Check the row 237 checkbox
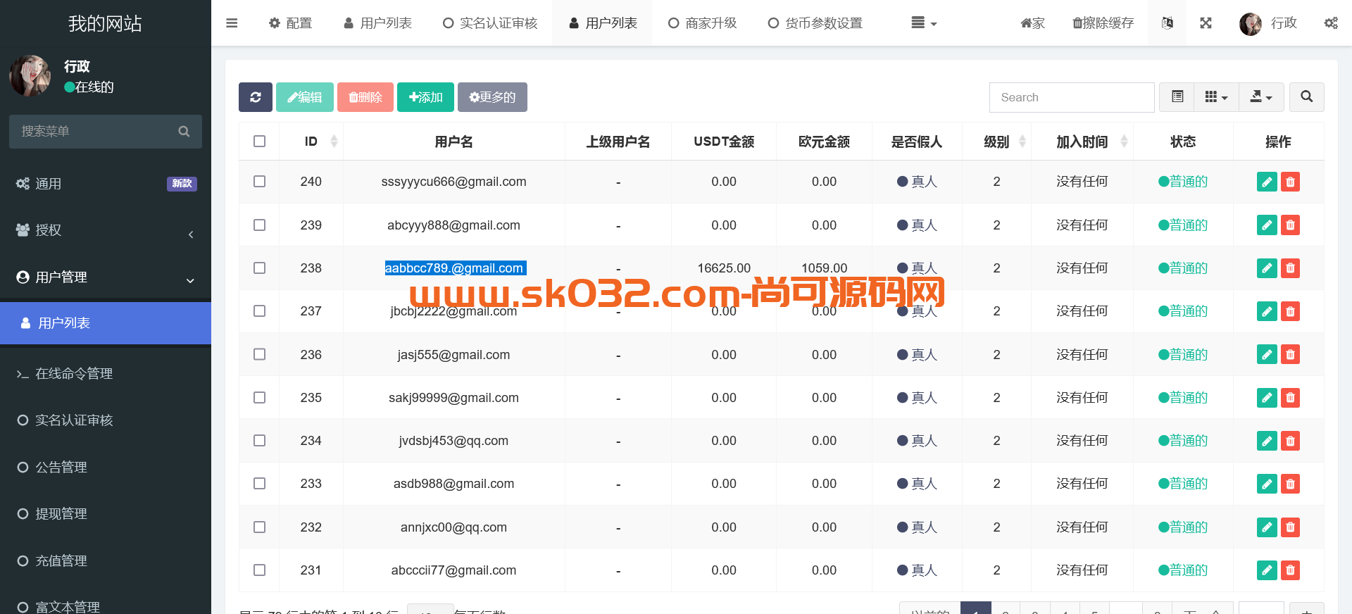The image size is (1352, 614). (x=259, y=311)
